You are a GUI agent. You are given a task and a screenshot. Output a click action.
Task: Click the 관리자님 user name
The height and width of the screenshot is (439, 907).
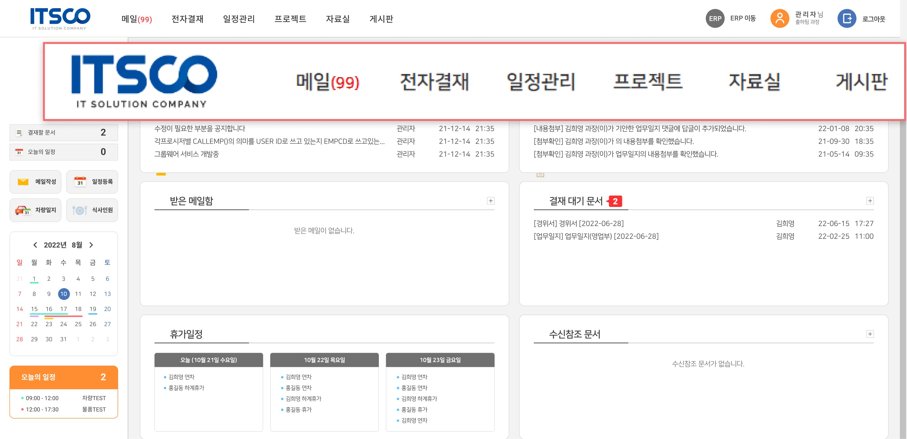tap(809, 14)
